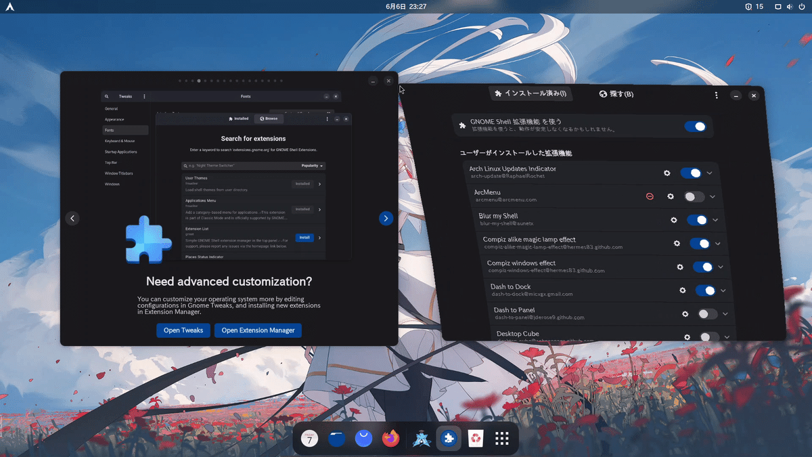
Task: Disable the Blur my Shell switch
Action: pyautogui.click(x=697, y=220)
